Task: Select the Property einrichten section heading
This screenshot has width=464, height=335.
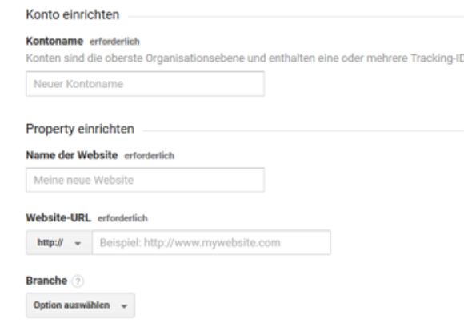Action: pos(80,129)
